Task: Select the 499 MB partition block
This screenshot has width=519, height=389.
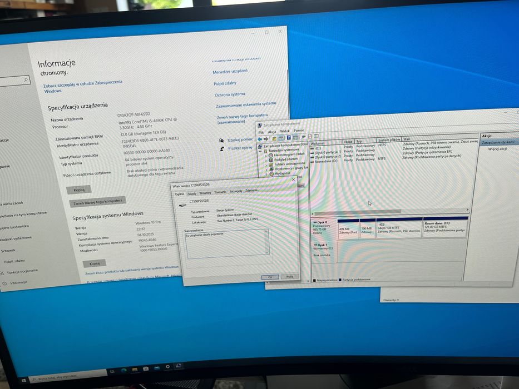Action: [x=348, y=228]
